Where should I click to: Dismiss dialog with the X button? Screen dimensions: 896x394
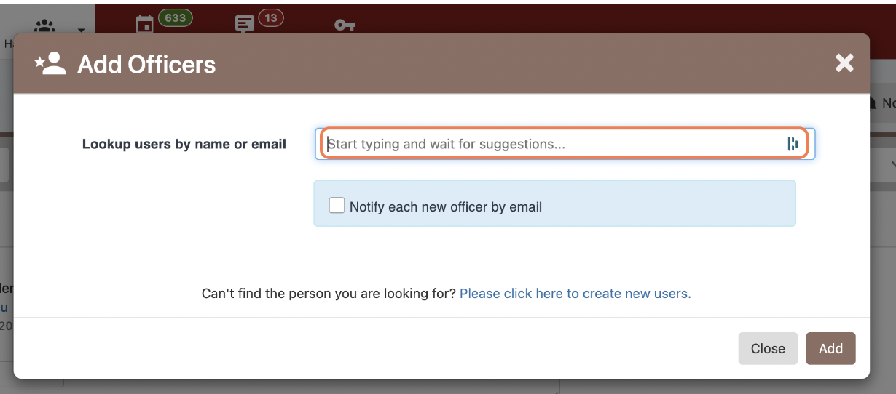click(844, 63)
